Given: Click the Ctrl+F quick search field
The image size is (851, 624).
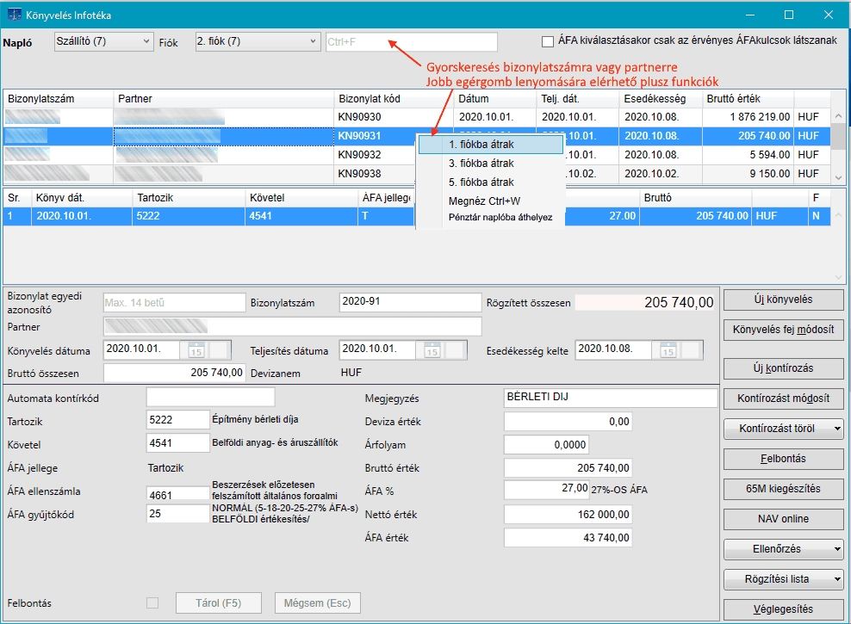Looking at the screenshot, I should pos(412,42).
